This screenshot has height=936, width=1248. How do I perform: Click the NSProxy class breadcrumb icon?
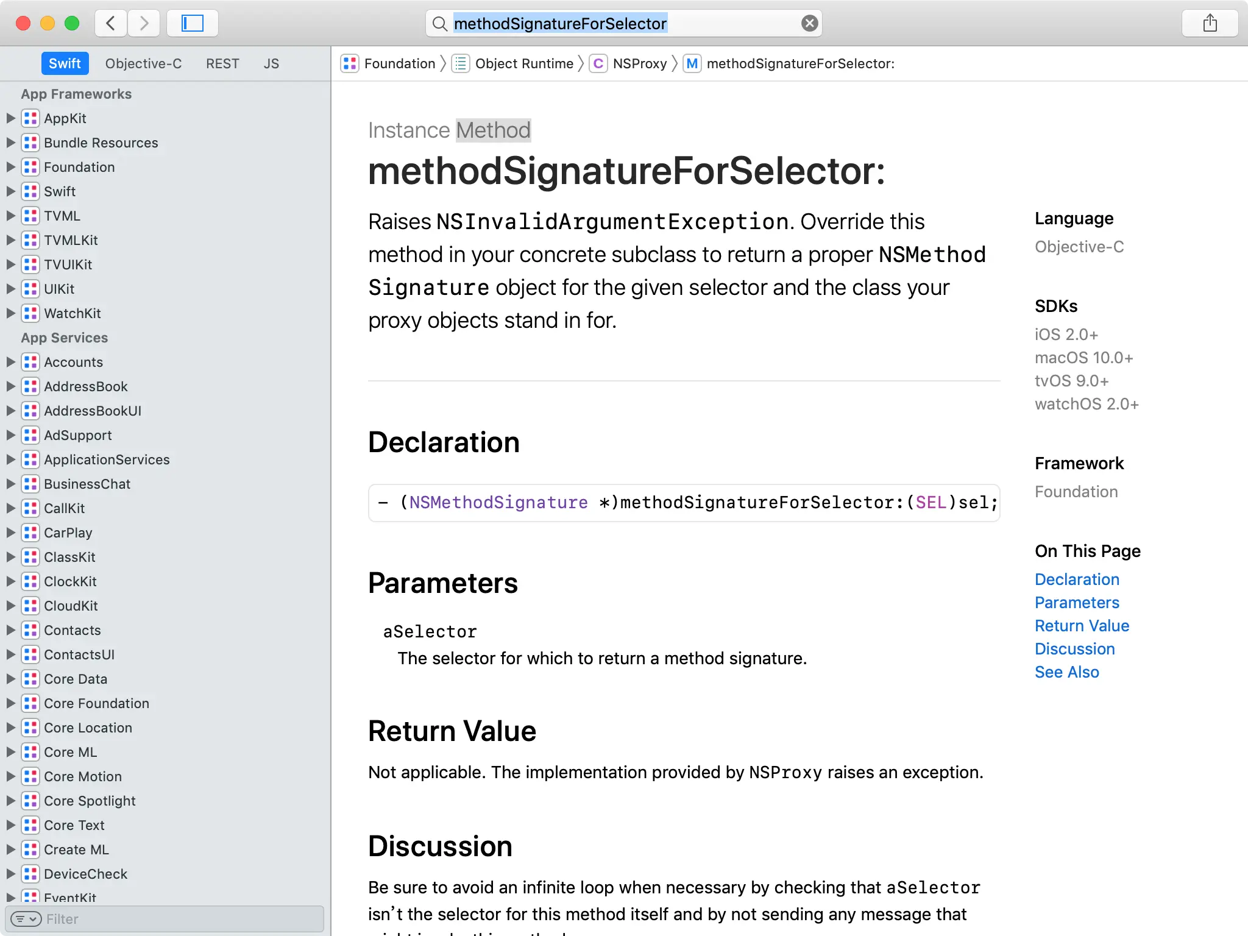(598, 63)
